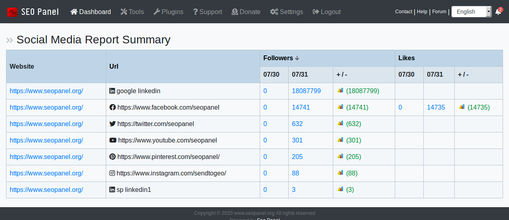Click the 301 followers value
This screenshot has width=509, height=220.
[297, 141]
